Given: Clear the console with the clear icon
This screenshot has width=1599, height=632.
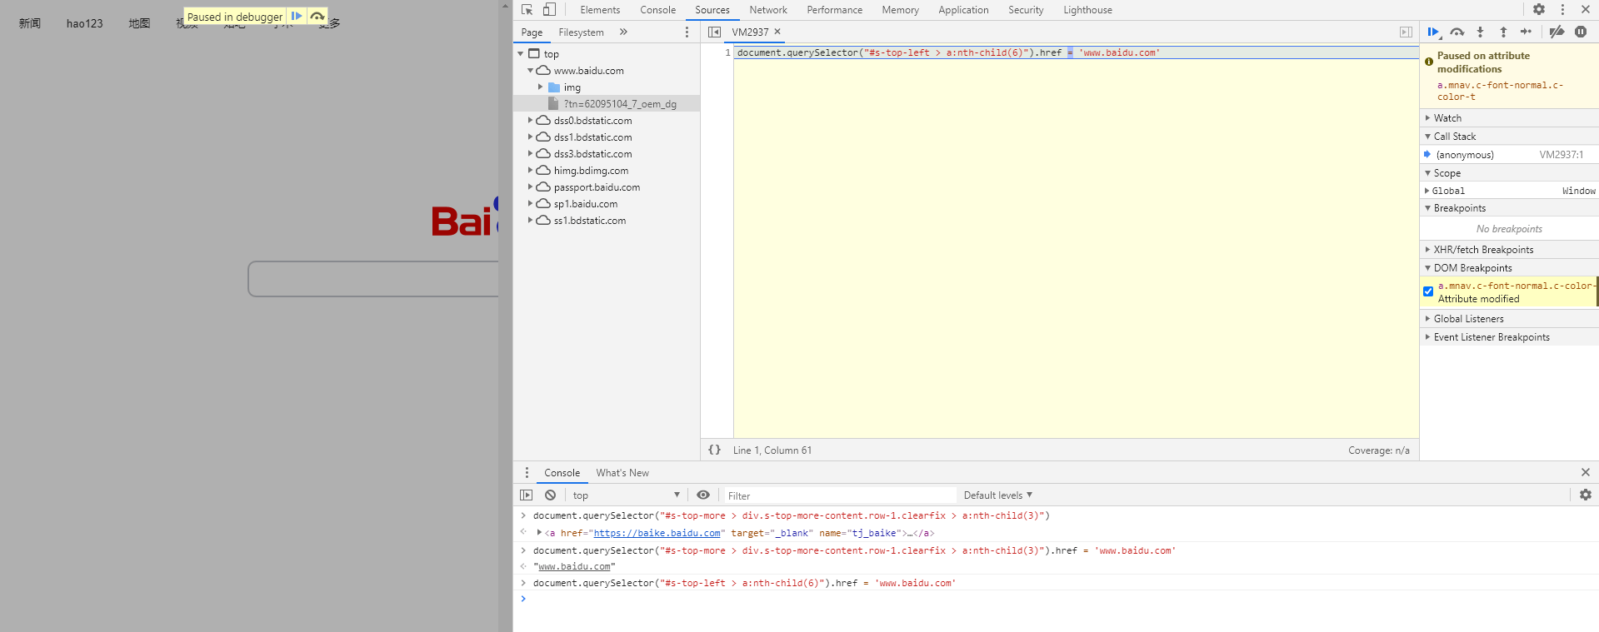Looking at the screenshot, I should tap(550, 495).
